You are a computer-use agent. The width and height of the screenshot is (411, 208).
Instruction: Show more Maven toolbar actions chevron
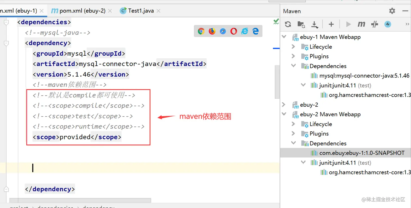point(407,24)
